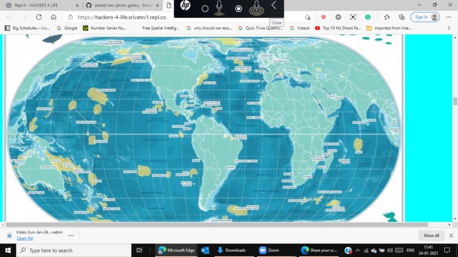Open the Google bookmark
This screenshot has height=257, width=458.
[67, 28]
